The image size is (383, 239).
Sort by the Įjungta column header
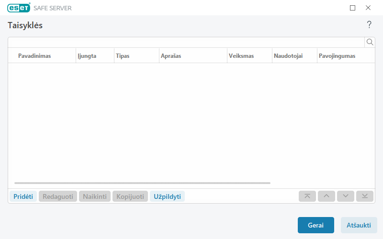(87, 56)
